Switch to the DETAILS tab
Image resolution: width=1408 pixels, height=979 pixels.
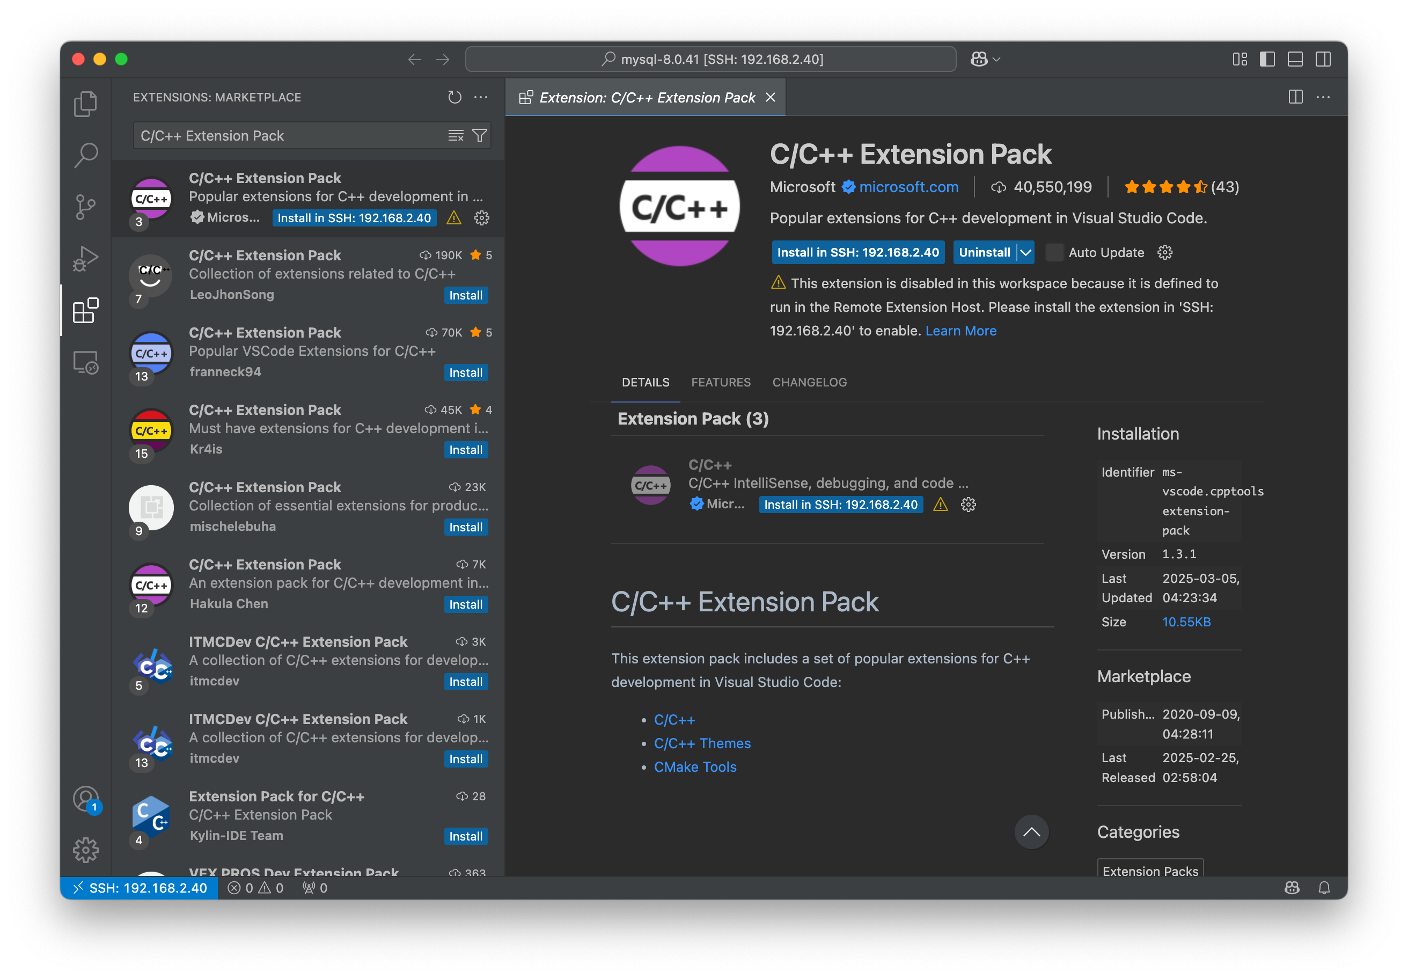coord(645,382)
